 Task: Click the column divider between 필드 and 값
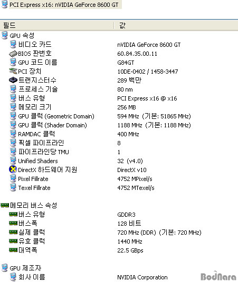click(114, 25)
